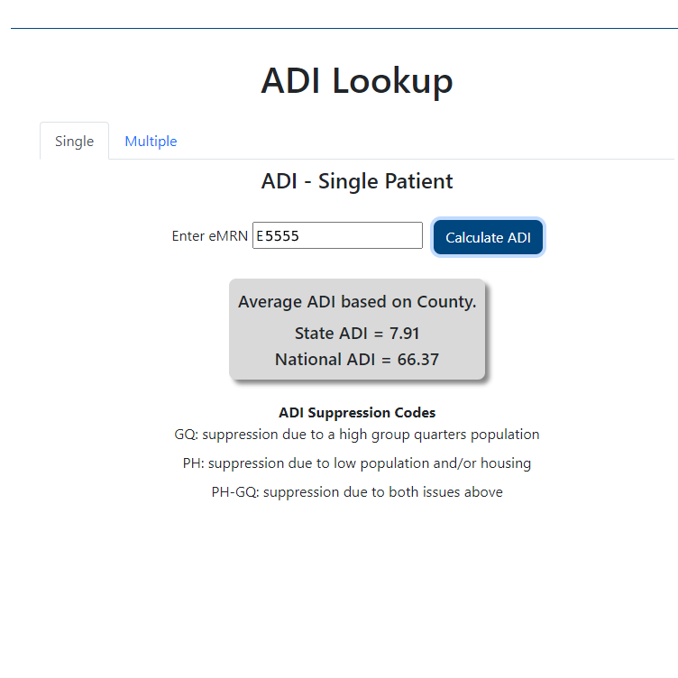Focus the eMRN input field

coord(361,236)
